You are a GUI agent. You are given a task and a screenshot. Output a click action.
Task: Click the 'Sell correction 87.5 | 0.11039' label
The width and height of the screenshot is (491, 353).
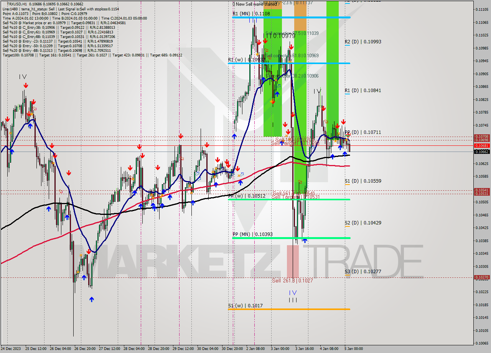(x=292, y=33)
